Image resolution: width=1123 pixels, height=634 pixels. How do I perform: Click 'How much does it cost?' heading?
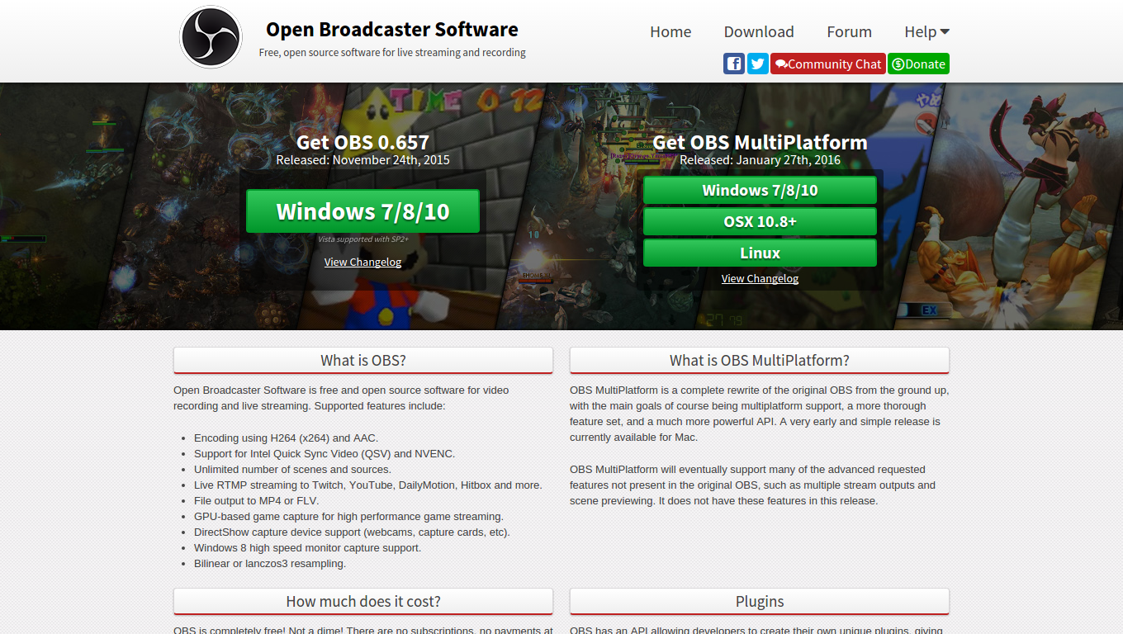point(363,601)
